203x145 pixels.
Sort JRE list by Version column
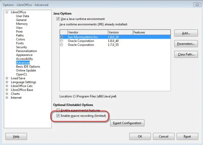[x=120, y=32]
